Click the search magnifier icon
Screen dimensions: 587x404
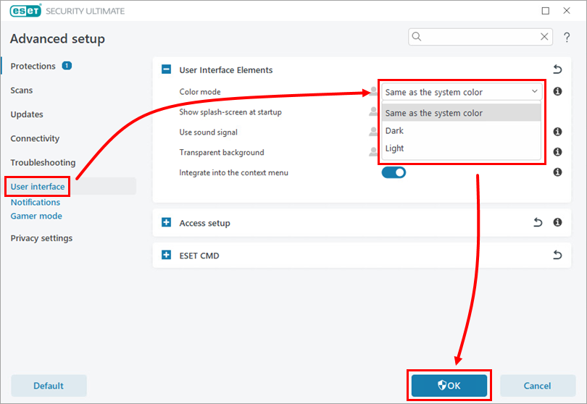pyautogui.click(x=417, y=36)
